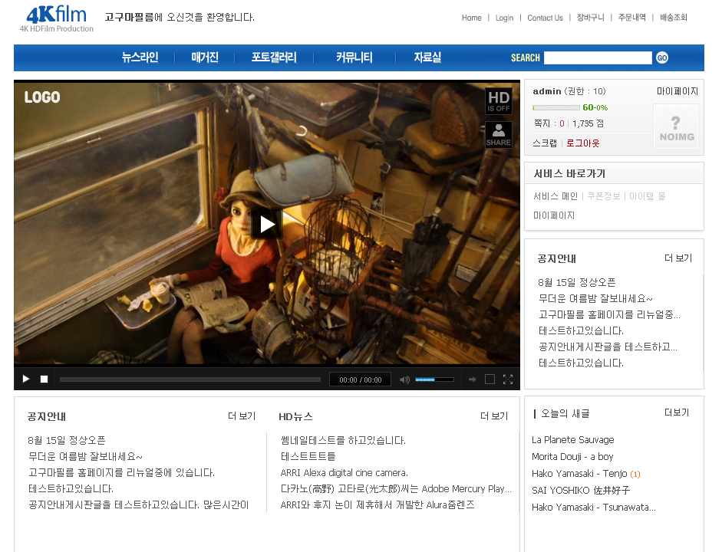Click the 로그아웃 link
Viewport: 722px width, 552px height.
point(583,143)
